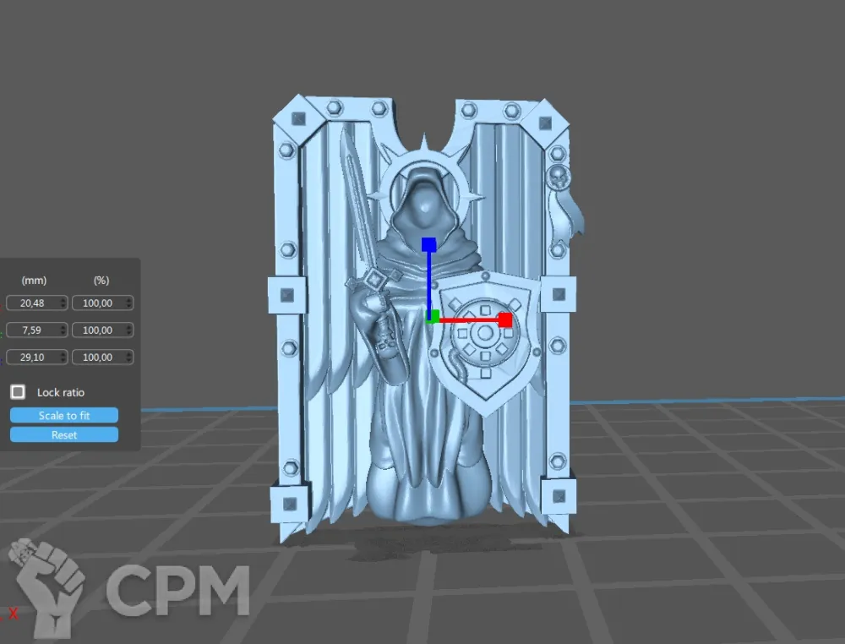Click the 29,10 mm size field
The height and width of the screenshot is (644, 845).
32,357
